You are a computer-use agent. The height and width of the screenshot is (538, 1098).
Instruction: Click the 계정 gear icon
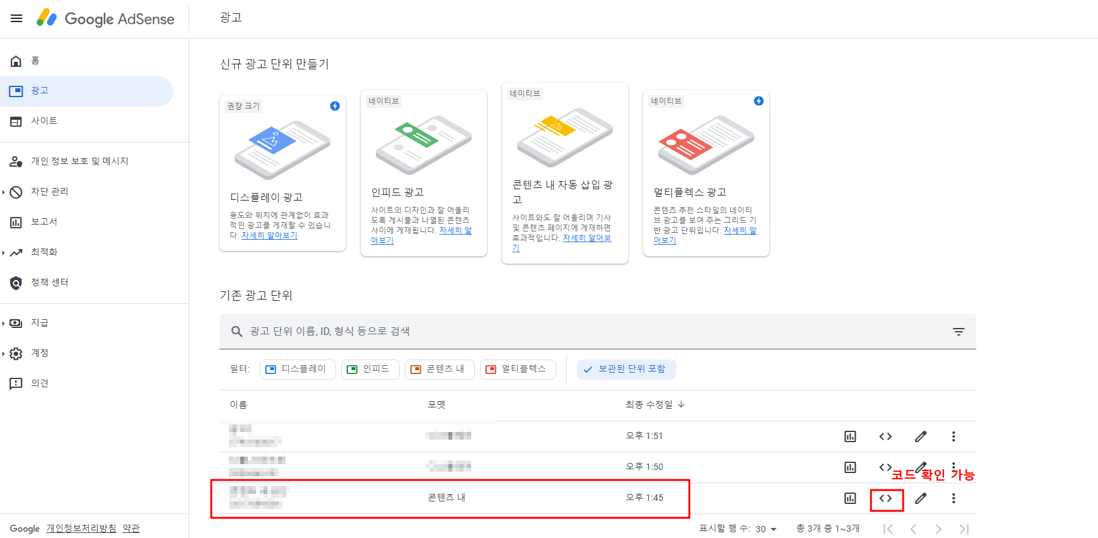point(16,353)
